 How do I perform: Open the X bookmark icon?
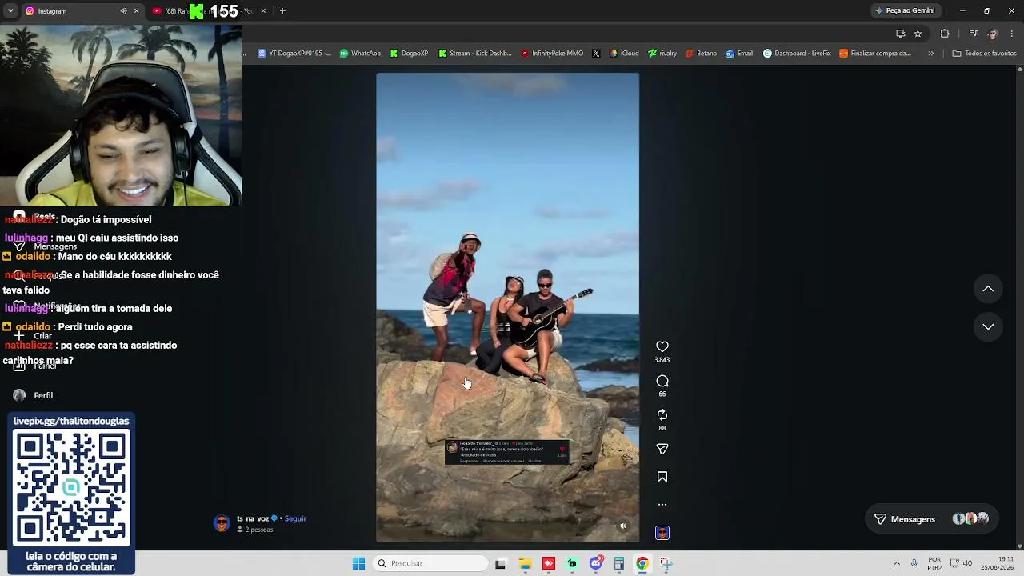[596, 54]
